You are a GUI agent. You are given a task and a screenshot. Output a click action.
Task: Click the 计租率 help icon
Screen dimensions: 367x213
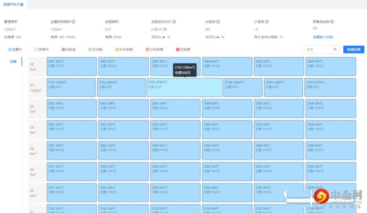267,22
